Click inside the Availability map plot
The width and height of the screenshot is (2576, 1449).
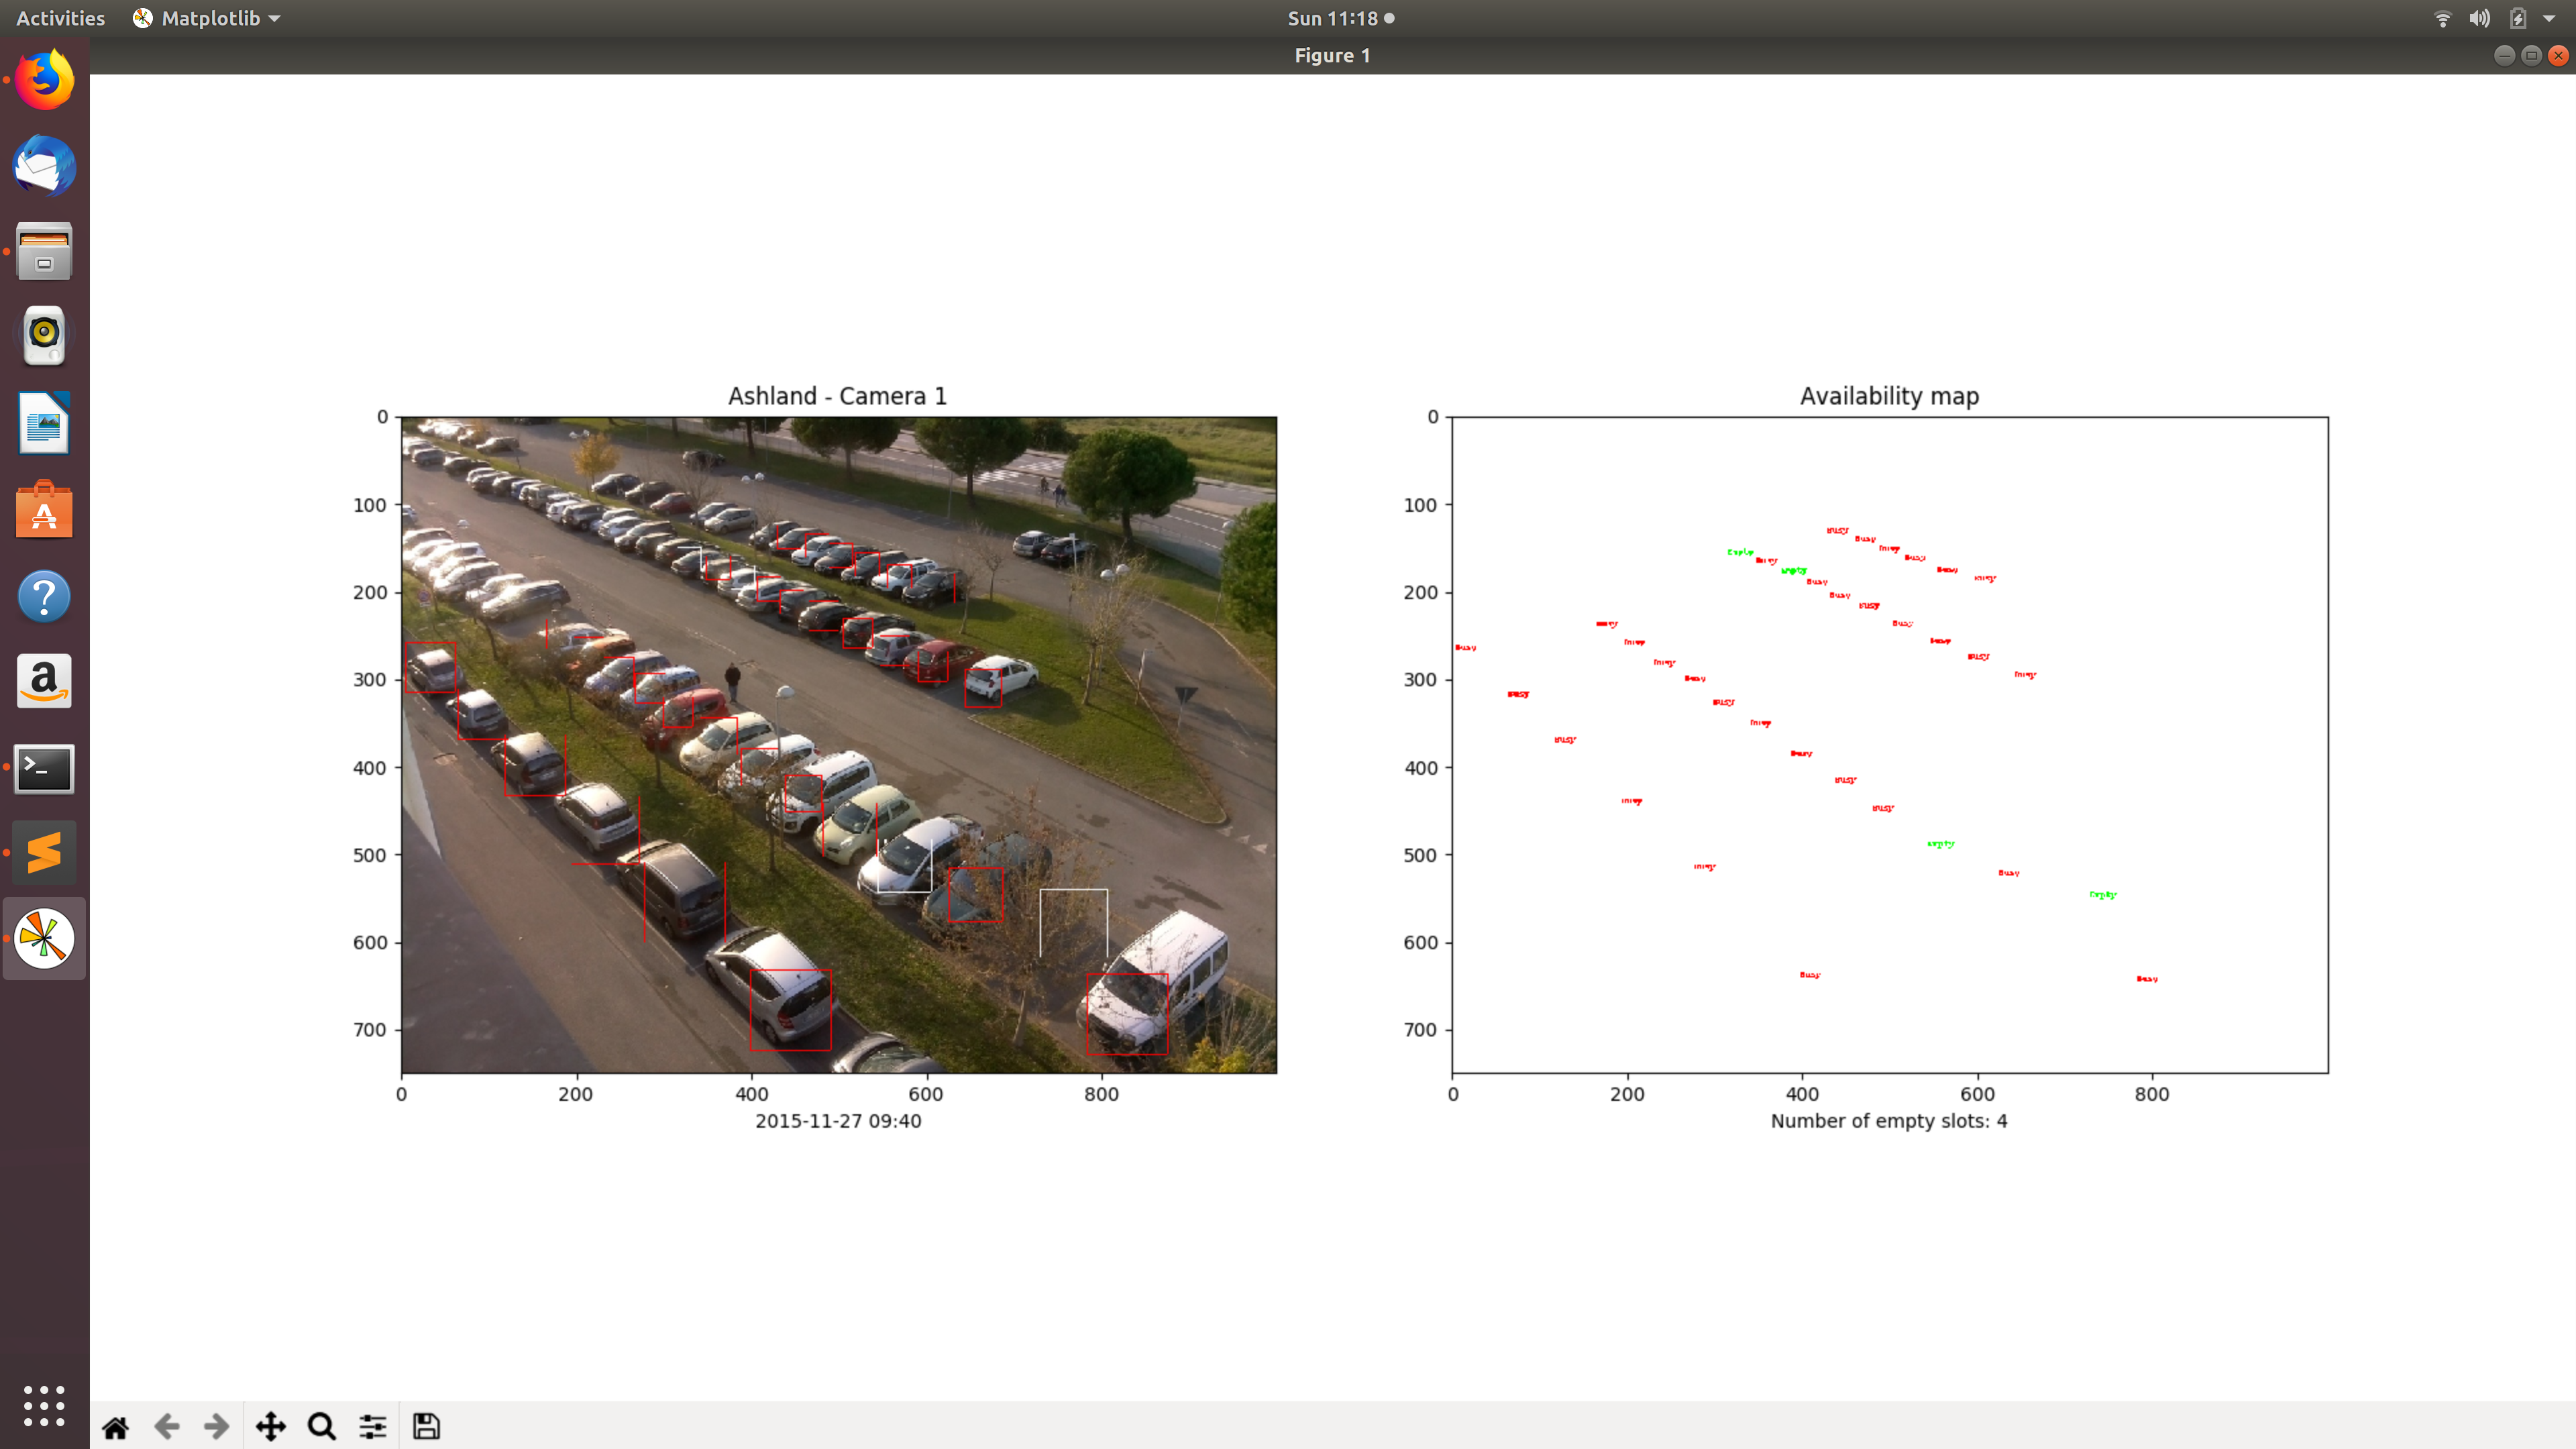(1889, 745)
